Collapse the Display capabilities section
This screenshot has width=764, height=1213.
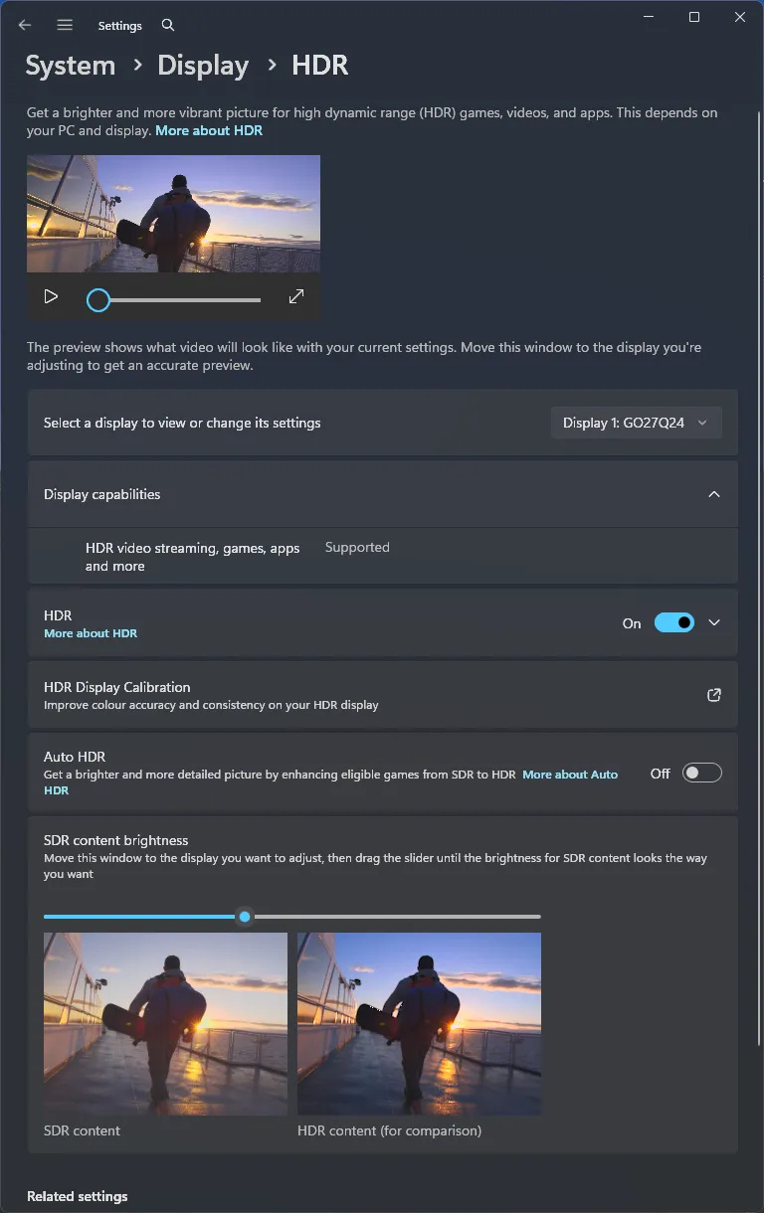[x=713, y=494]
